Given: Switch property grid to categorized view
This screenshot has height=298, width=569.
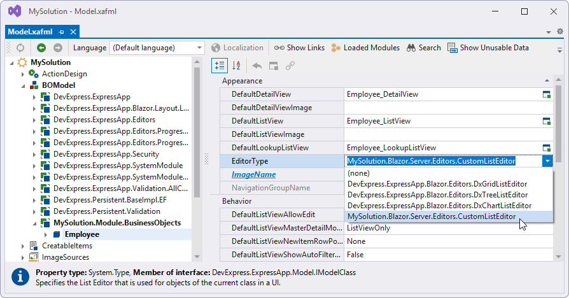Looking at the screenshot, I should (220, 66).
